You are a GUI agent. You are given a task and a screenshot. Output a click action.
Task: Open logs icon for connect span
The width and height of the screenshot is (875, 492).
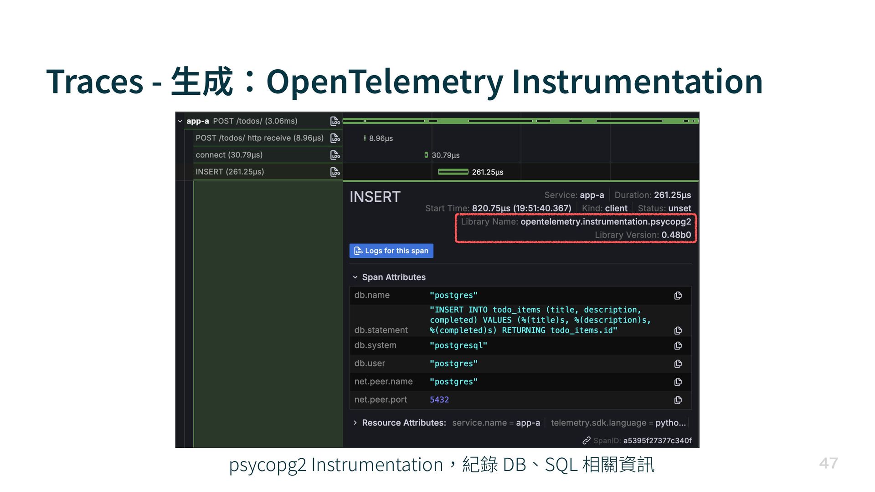click(335, 155)
